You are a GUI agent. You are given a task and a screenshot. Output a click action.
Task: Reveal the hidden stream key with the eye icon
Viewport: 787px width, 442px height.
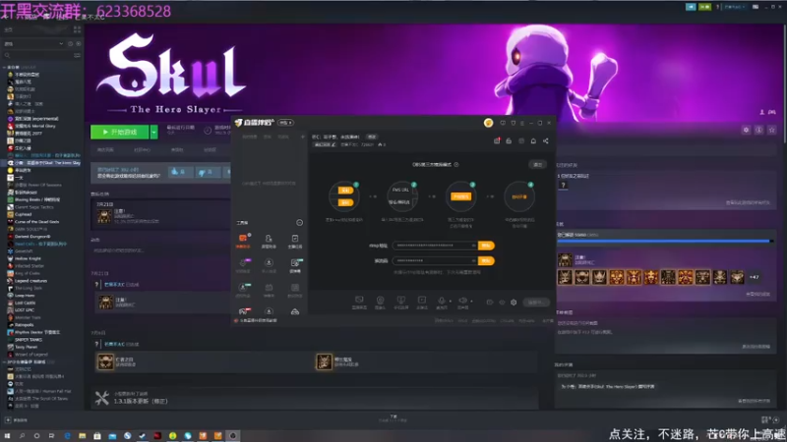(x=473, y=260)
